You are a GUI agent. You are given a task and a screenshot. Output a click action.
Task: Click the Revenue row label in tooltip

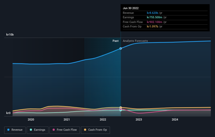[x=128, y=13]
